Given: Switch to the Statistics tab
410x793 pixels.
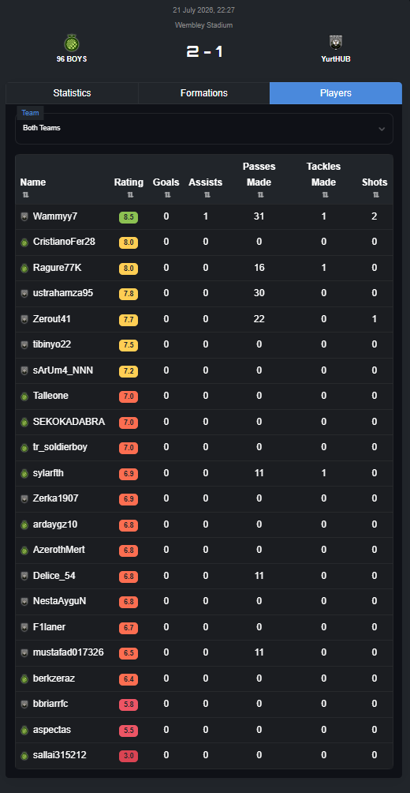Looking at the screenshot, I should pos(73,93).
